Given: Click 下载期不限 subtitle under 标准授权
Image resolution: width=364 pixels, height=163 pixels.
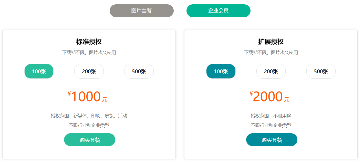Looking at the screenshot, I should [x=89, y=53].
